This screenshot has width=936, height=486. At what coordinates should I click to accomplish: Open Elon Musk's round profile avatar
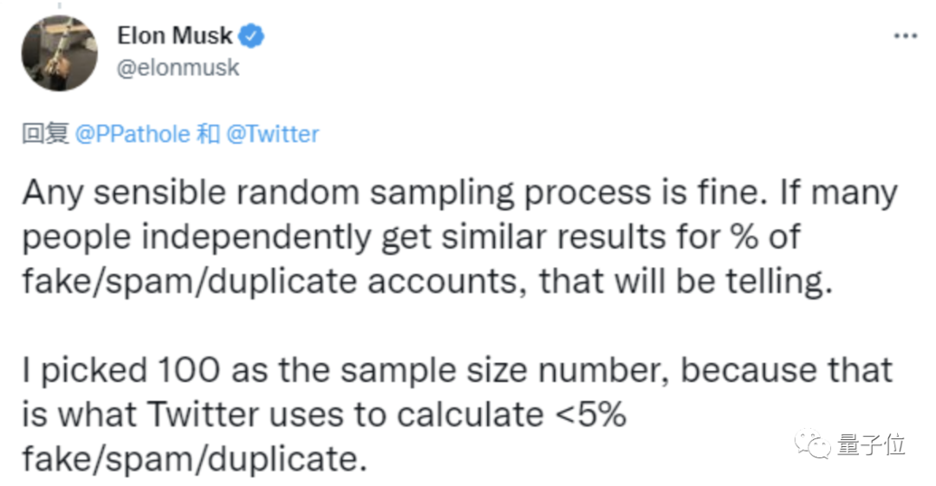(x=60, y=53)
